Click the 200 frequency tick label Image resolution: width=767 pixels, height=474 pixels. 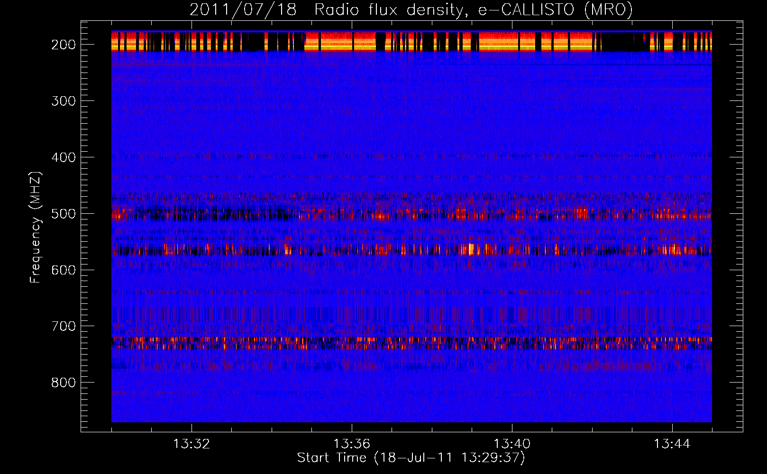64,45
